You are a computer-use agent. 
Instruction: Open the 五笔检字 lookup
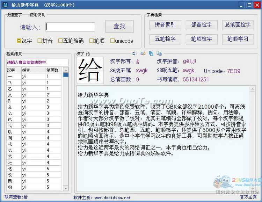165,39
